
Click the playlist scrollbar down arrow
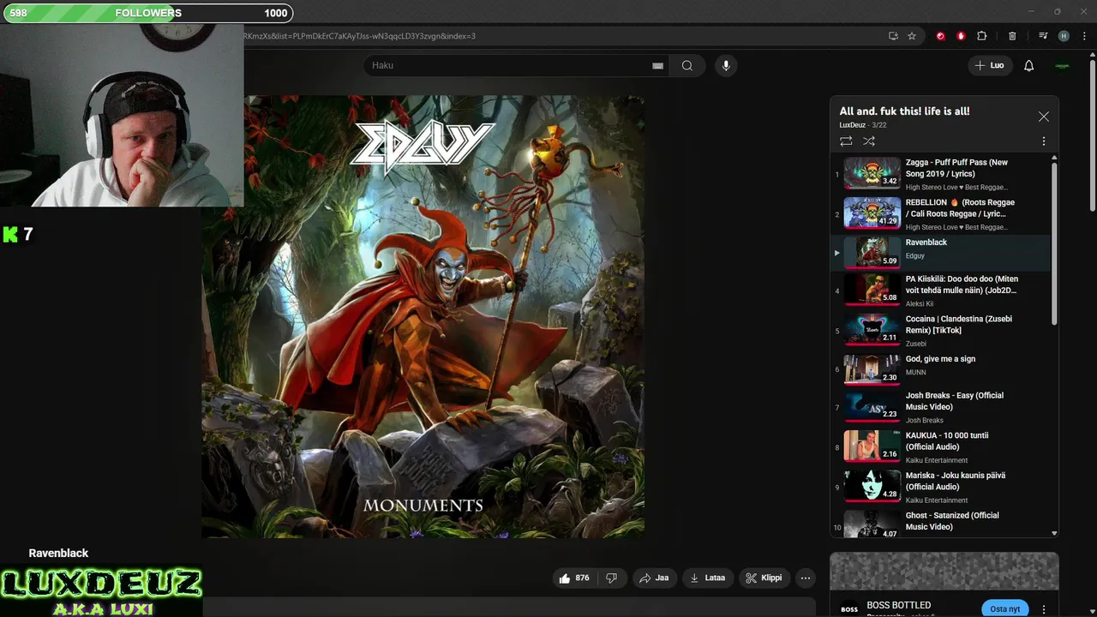[1054, 533]
